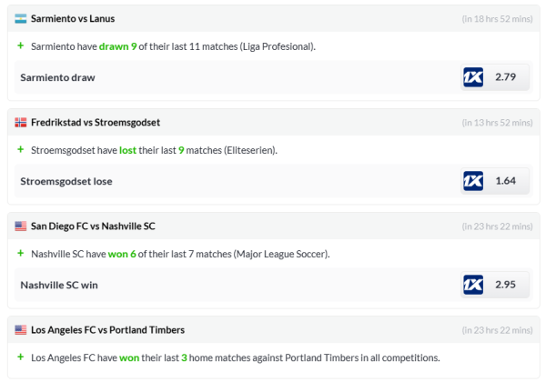
Task: Click the Norway flag beside Fredrikstad vs Stroemsgodset
Action: click(20, 122)
